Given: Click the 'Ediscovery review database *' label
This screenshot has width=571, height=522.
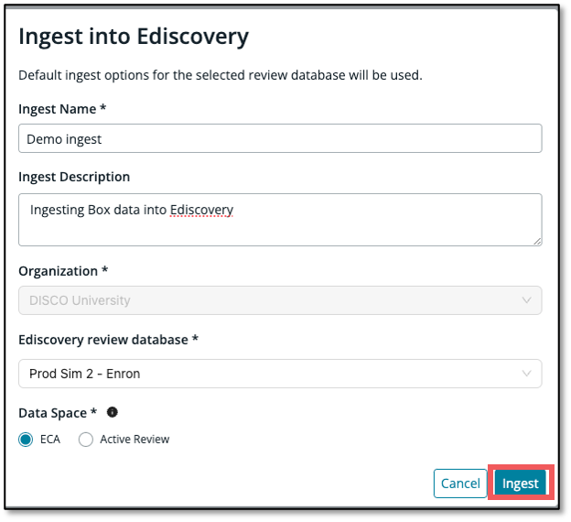Looking at the screenshot, I should pos(108,340).
